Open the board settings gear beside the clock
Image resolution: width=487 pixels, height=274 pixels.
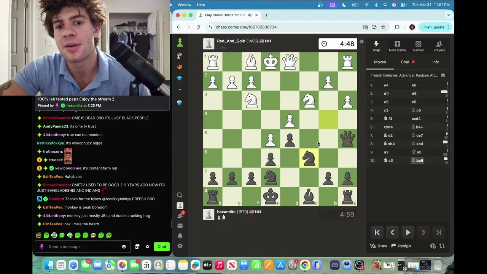click(x=361, y=41)
